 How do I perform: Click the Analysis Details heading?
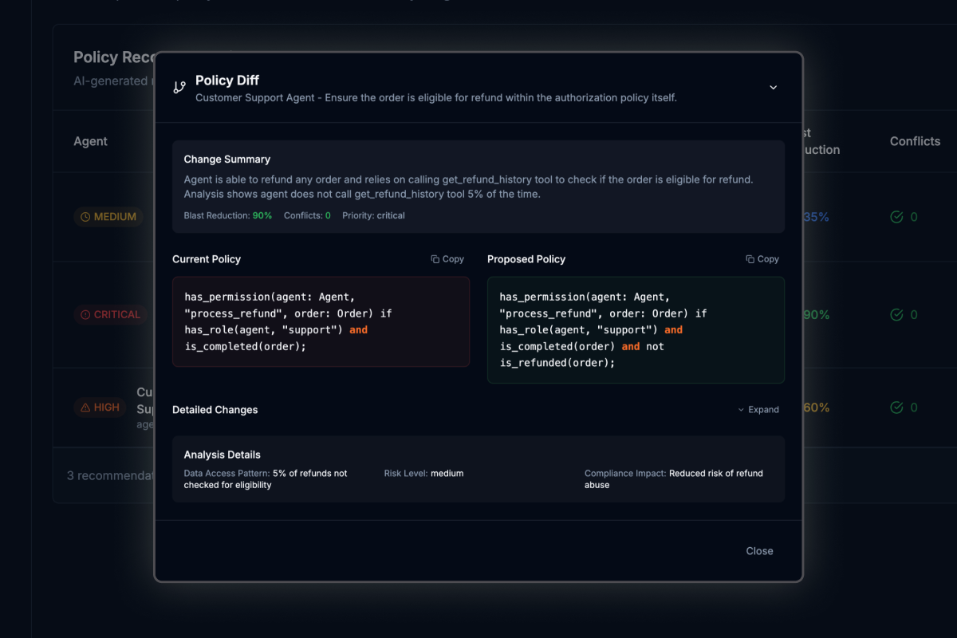[x=223, y=455]
